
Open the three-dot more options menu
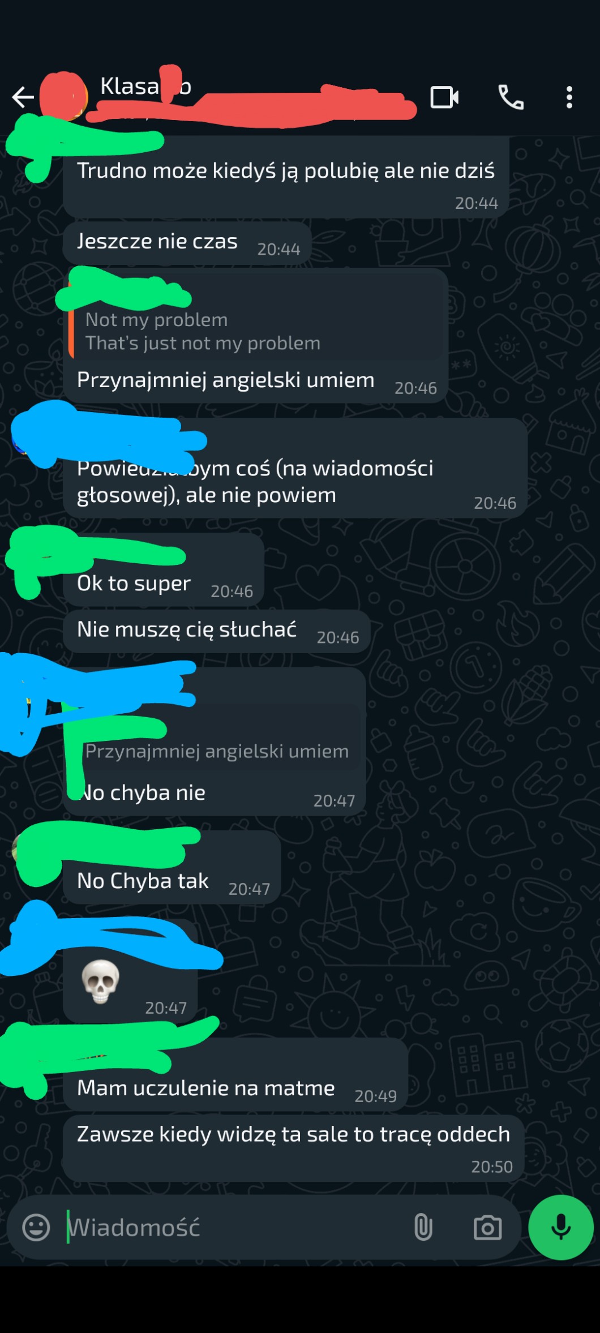pos(569,97)
